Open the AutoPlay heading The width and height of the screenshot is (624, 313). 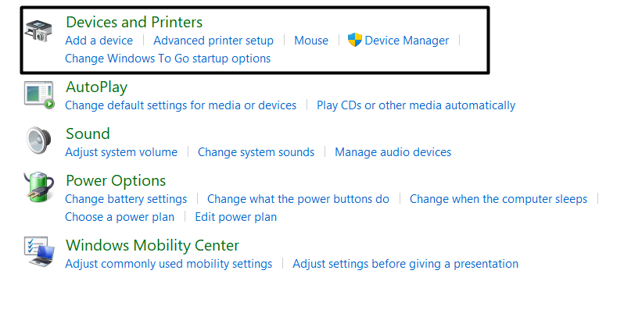click(x=96, y=87)
